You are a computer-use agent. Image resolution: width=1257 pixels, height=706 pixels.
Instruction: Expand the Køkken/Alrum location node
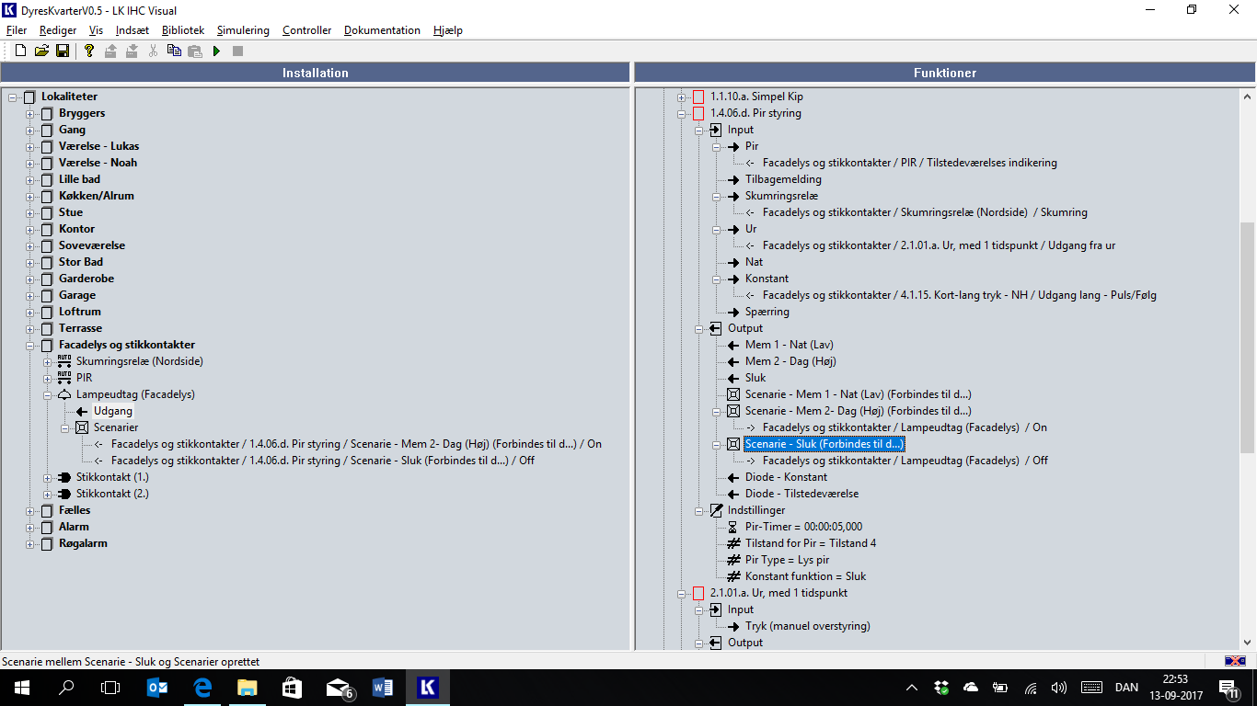pyautogui.click(x=29, y=196)
